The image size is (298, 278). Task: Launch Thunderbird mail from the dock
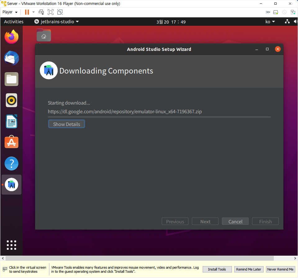[x=11, y=58]
